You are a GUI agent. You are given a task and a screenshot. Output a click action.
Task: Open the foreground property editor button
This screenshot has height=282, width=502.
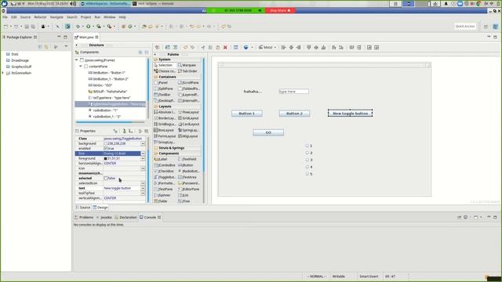pyautogui.click(x=143, y=158)
